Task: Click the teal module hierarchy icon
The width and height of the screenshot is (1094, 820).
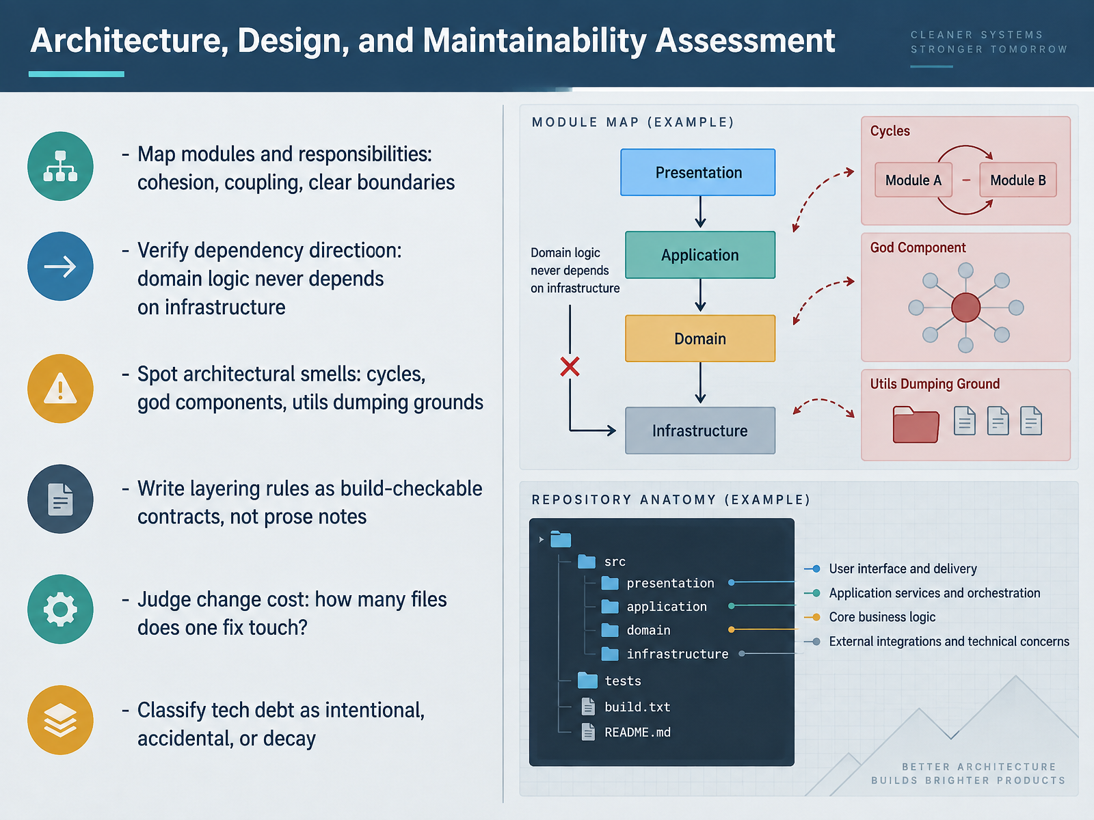Action: point(60,166)
